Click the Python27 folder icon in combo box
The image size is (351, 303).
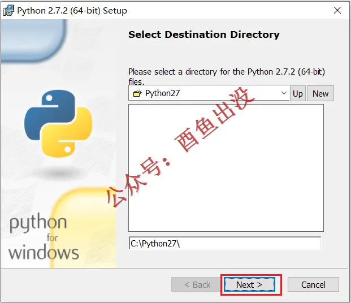point(137,93)
